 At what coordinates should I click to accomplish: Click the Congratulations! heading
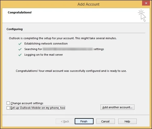pos(20,12)
